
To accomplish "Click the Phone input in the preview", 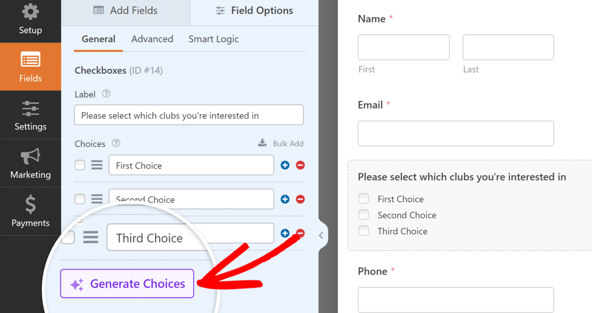I will pyautogui.click(x=456, y=300).
